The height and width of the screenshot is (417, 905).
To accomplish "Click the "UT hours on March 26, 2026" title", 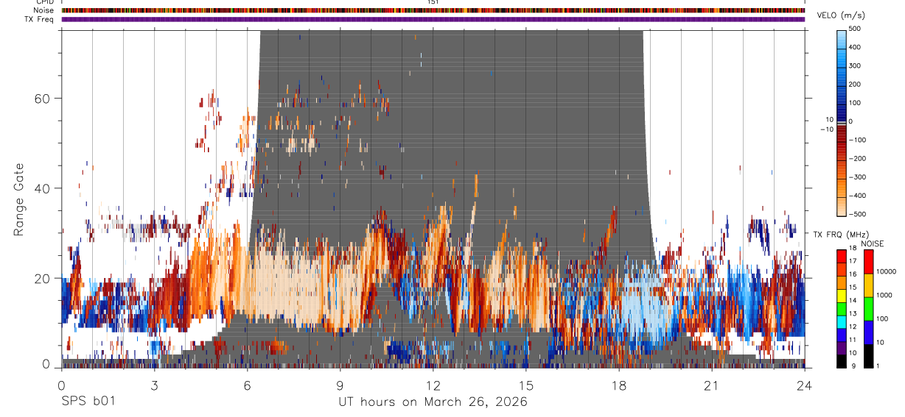I will coord(433,402).
